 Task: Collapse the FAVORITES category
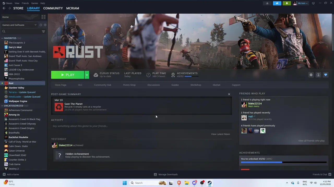click(x=2, y=38)
